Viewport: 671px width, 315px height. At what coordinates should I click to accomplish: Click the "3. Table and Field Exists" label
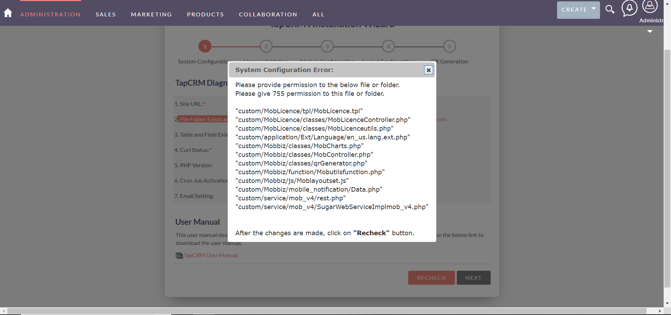[x=201, y=135]
